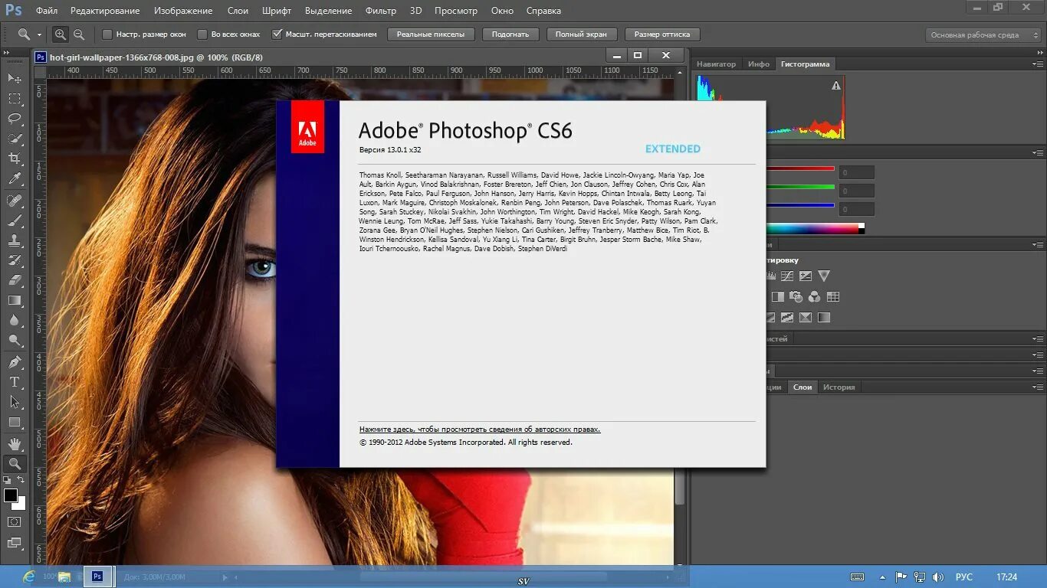The width and height of the screenshot is (1047, 588).
Task: Open the Фильтр menu
Action: tap(380, 11)
